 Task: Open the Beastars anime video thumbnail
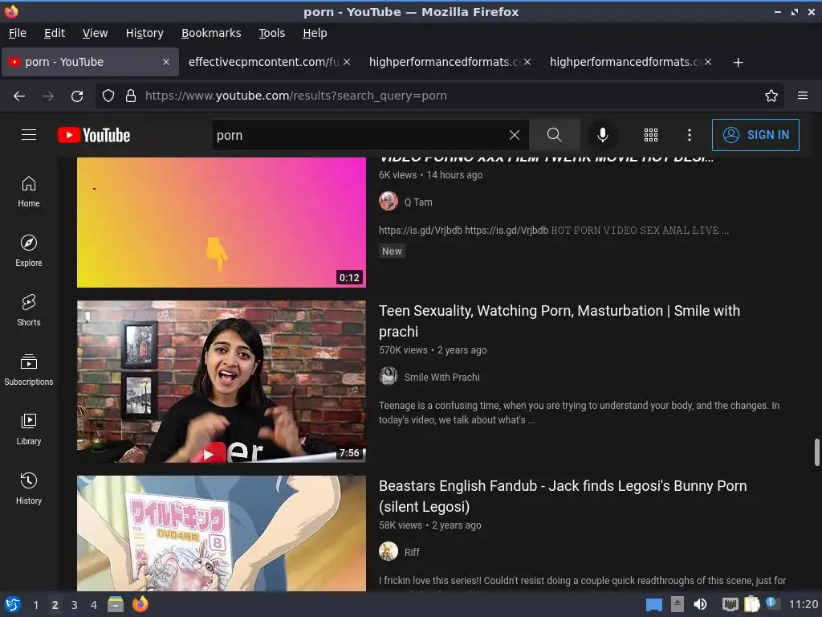tap(222, 533)
